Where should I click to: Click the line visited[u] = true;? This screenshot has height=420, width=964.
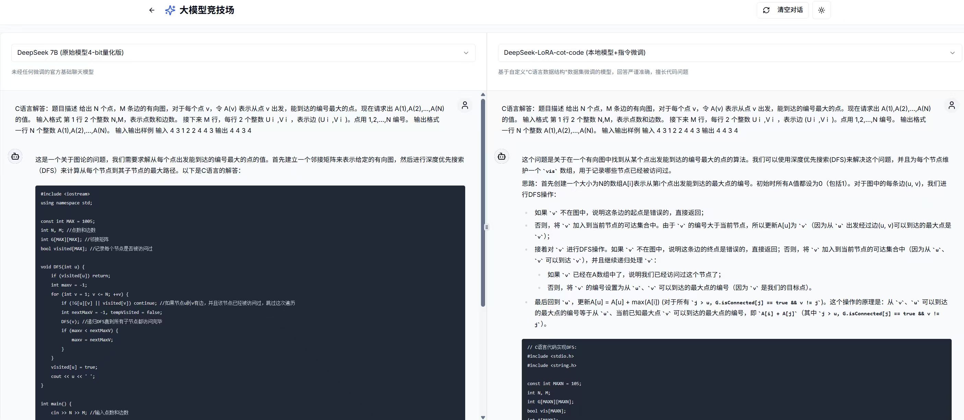(x=74, y=367)
